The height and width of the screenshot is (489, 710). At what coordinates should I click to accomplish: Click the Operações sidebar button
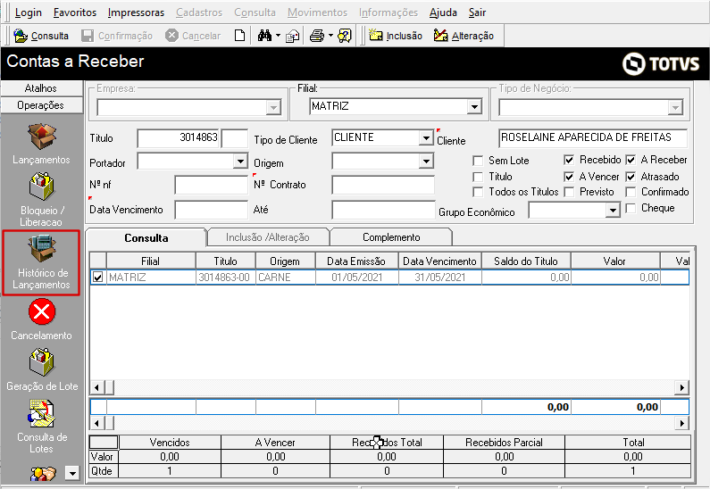tap(41, 105)
